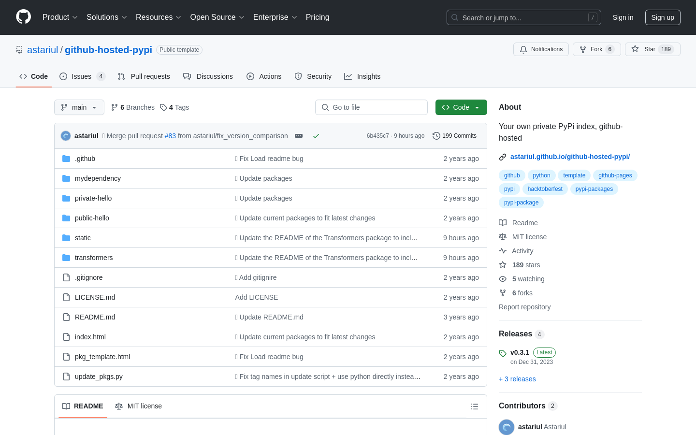
Task: Switch to the Pull requests tab
Action: tap(144, 76)
